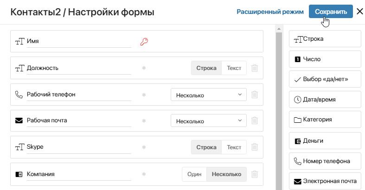Viewport: 365px width, 190px height.
Task: Click the envelope icon of Рабочая почта field
Action: [19, 120]
